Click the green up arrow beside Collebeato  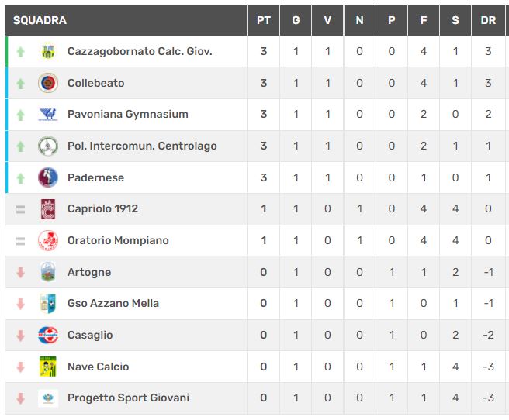tap(21, 84)
